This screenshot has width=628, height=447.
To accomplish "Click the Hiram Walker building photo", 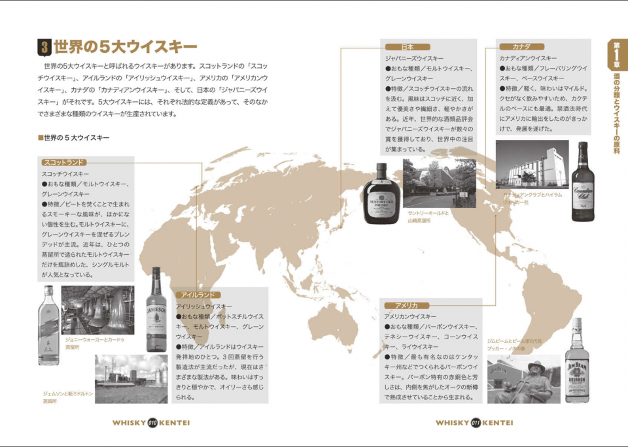I will (532, 164).
